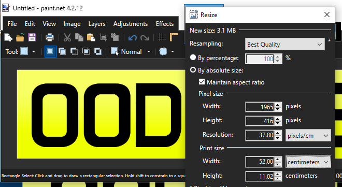Expand the Normal selection type dropdown arrow
This screenshot has width=342, height=187.
coord(149,52)
